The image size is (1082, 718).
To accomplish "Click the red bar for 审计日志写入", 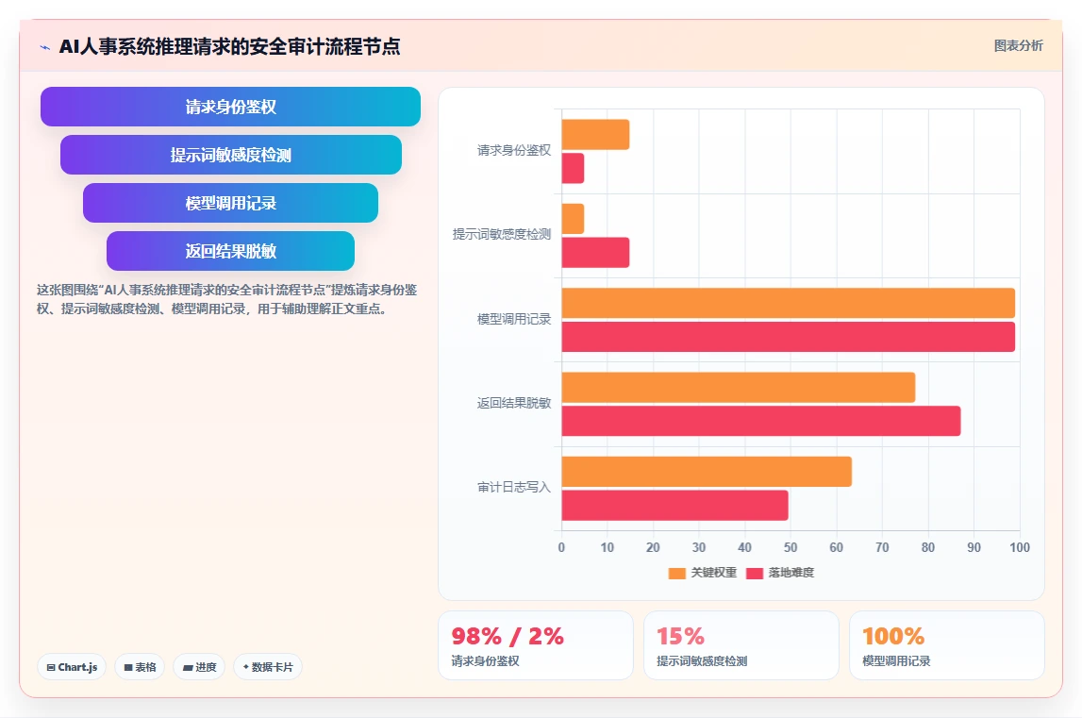I will tap(674, 506).
